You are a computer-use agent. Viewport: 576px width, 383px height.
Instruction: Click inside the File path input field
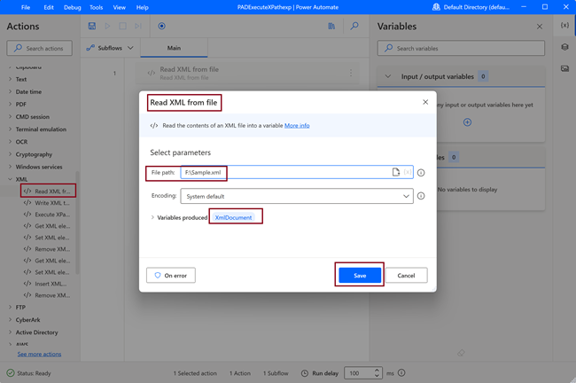click(x=284, y=172)
